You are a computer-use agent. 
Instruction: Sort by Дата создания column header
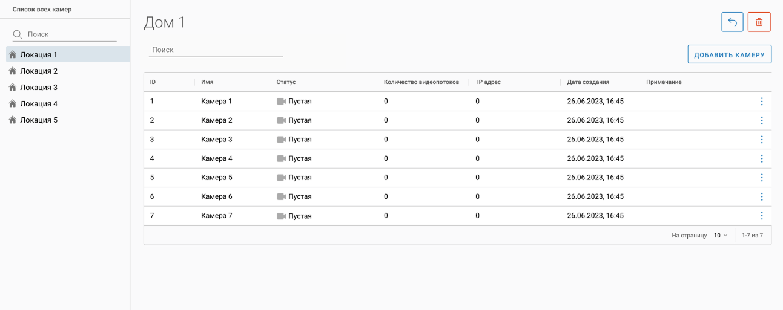(x=587, y=82)
